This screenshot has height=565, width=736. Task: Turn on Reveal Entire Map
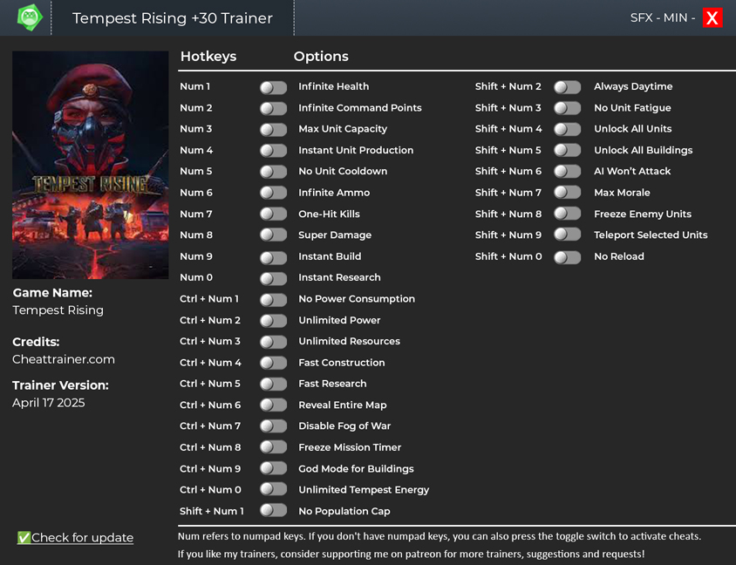[273, 405]
